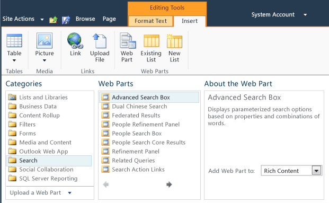Create a New List from the ribbon
The width and height of the screenshot is (329, 203).
pyautogui.click(x=174, y=41)
